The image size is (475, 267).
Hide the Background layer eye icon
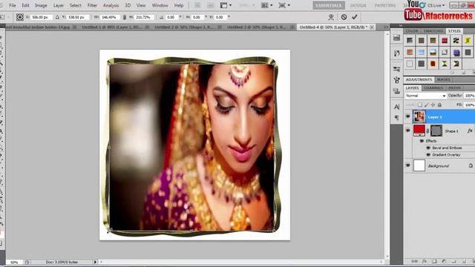tap(407, 166)
